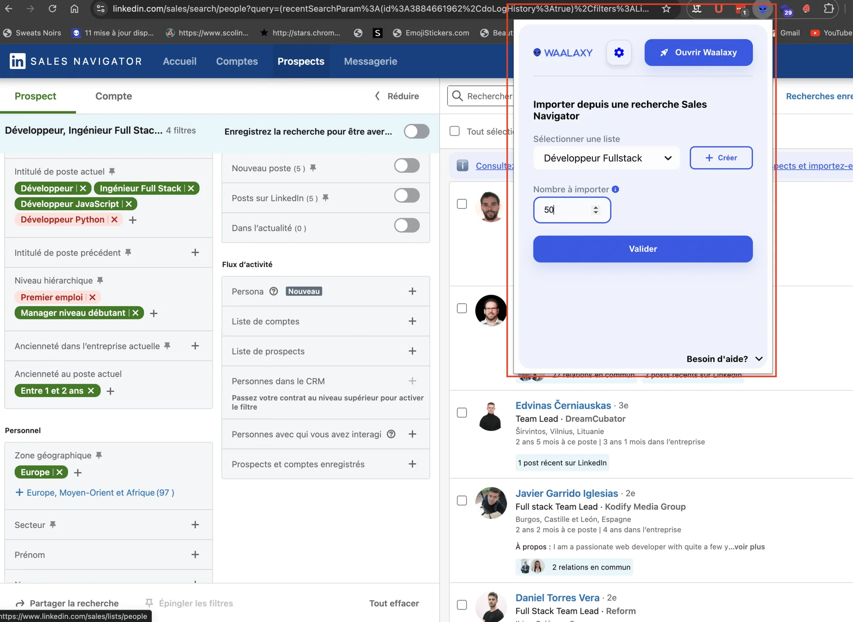Image resolution: width=853 pixels, height=622 pixels.
Task: Open the Prospects nav item
Action: (301, 61)
